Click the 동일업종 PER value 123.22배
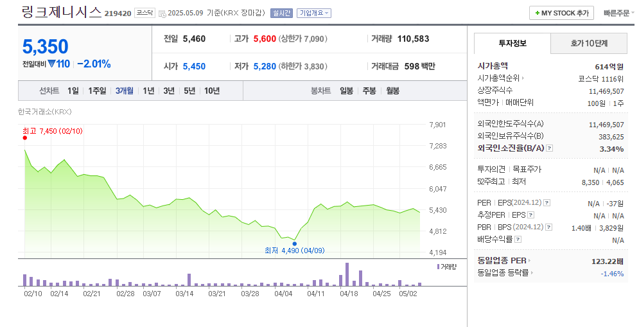 [x=608, y=261]
